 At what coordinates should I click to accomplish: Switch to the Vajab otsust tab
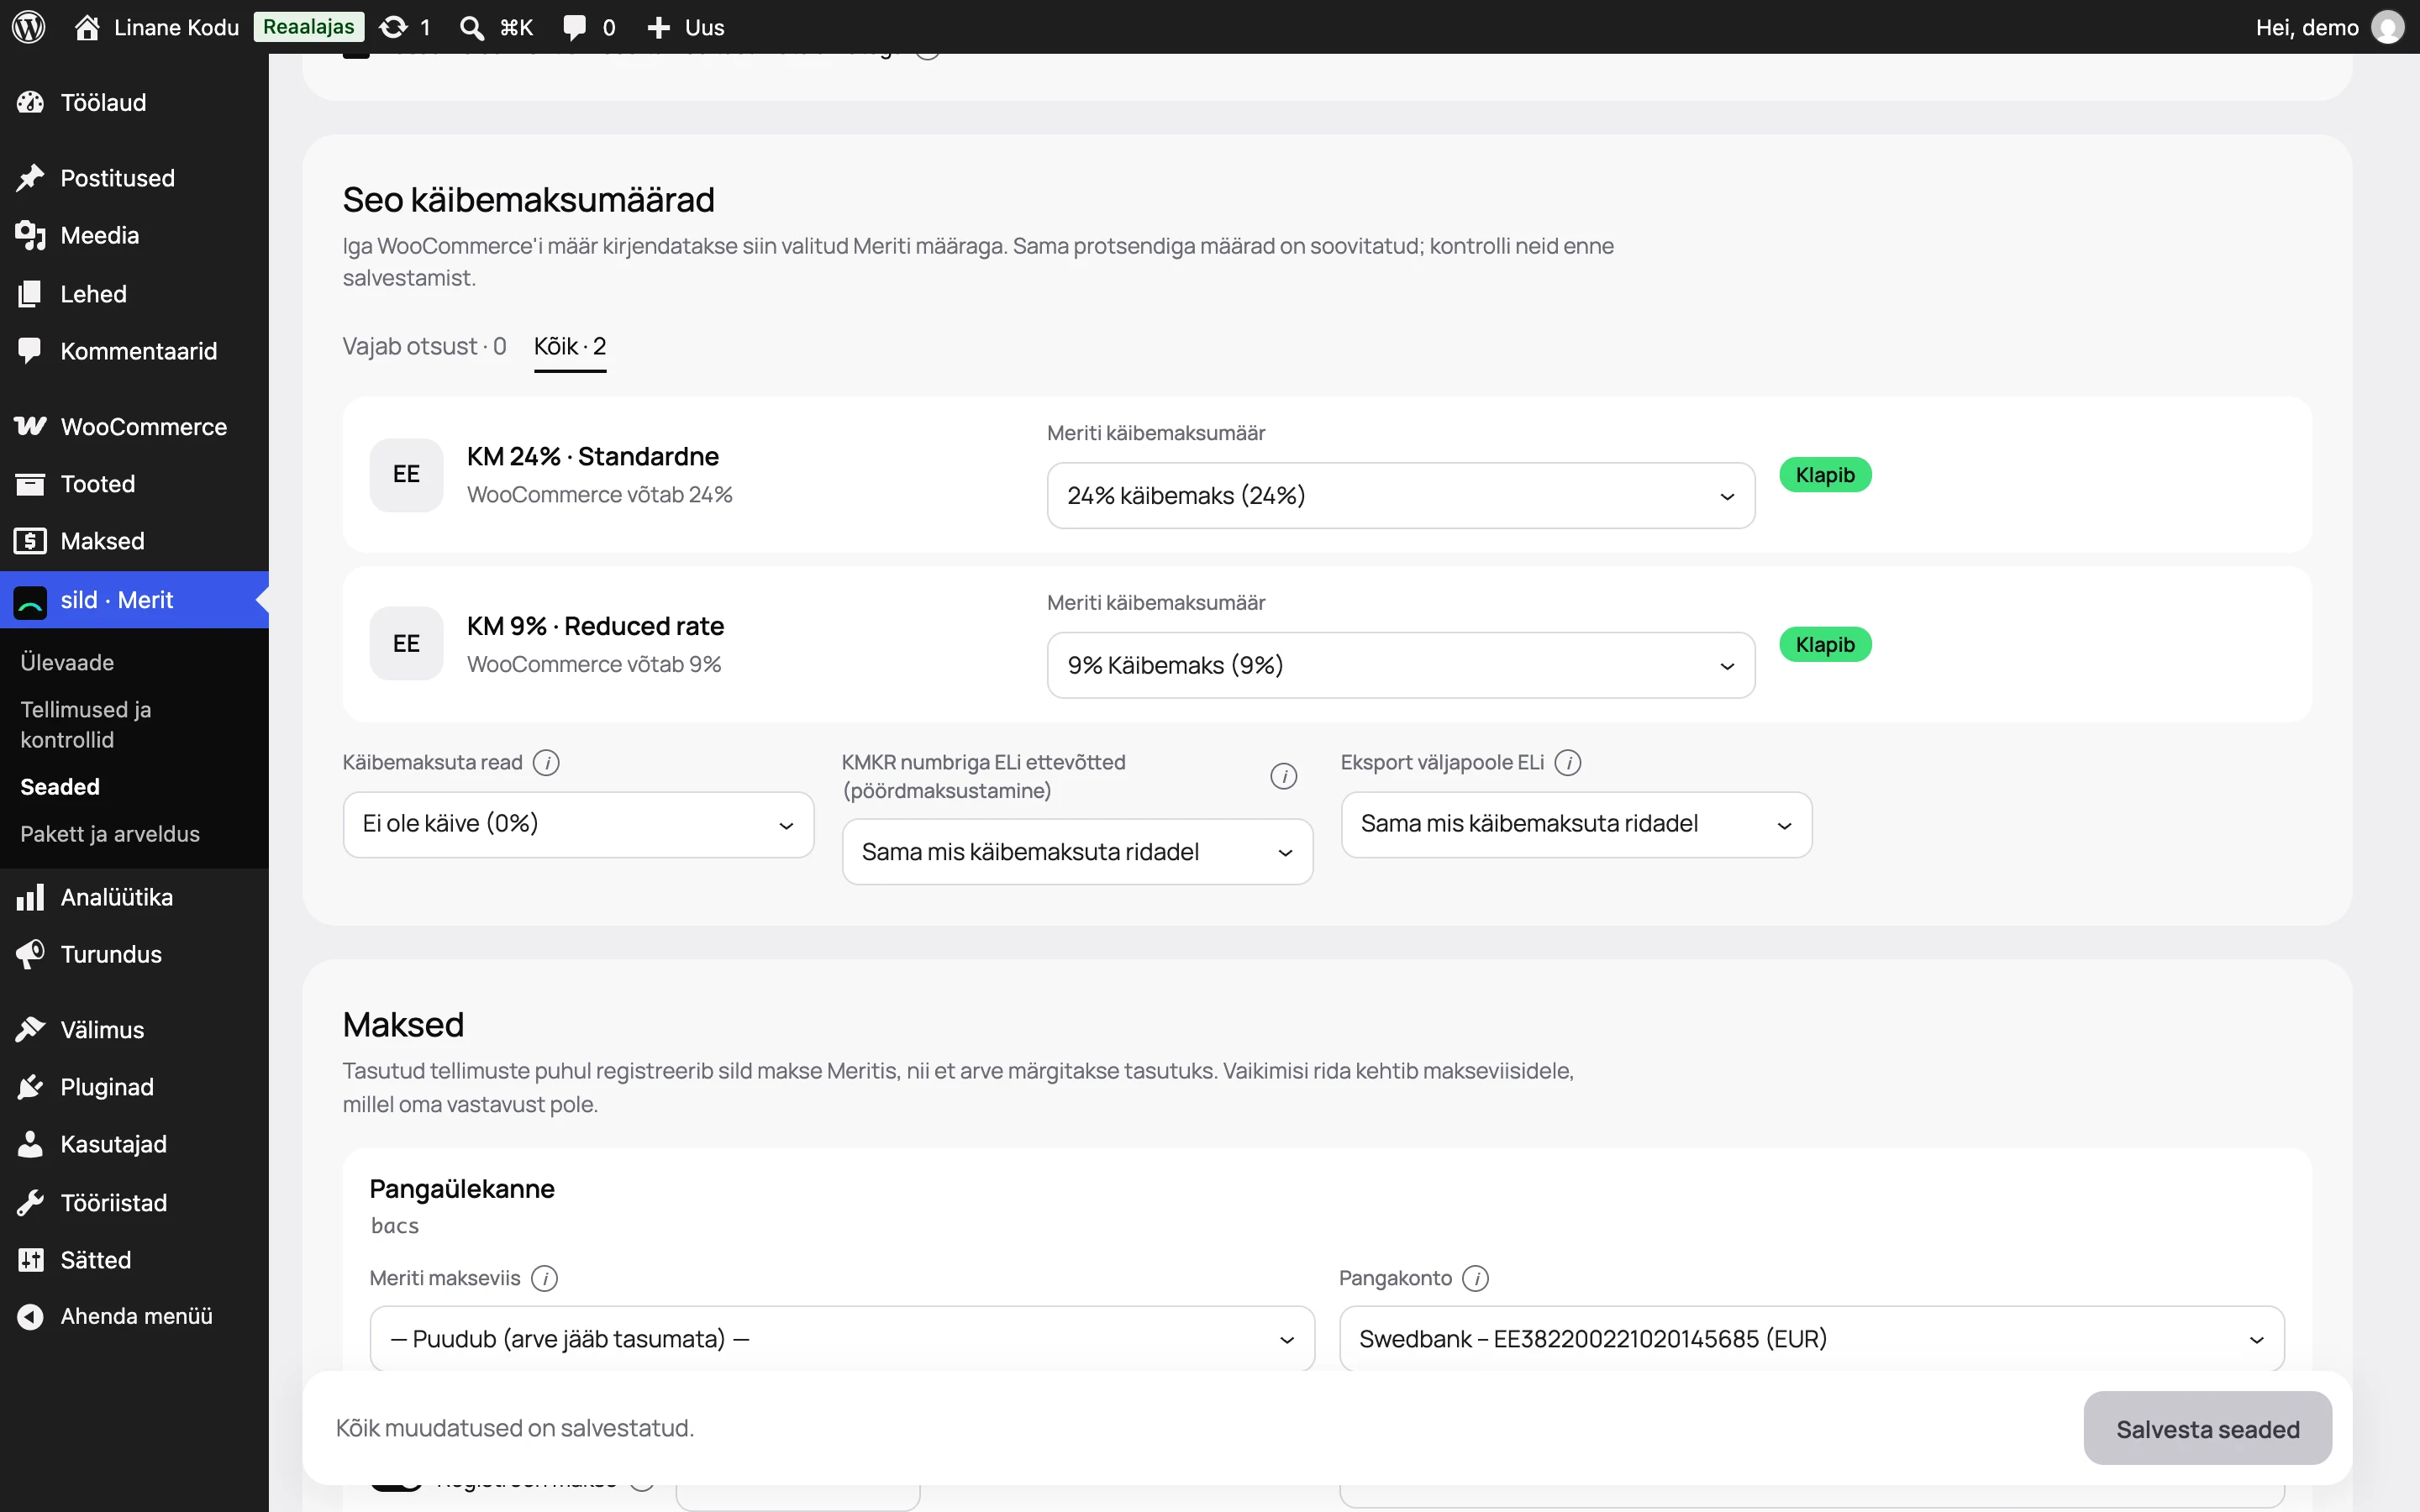click(424, 347)
